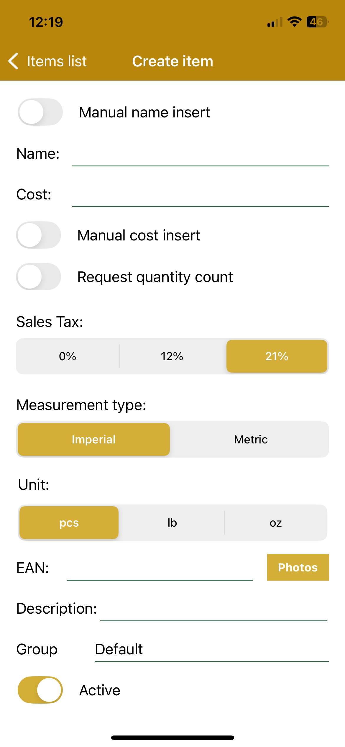Turn on Manual cost insert switch

pyautogui.click(x=38, y=235)
